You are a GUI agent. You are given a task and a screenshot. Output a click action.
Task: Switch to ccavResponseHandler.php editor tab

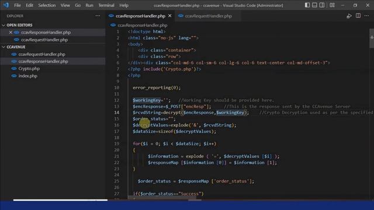[140, 16]
